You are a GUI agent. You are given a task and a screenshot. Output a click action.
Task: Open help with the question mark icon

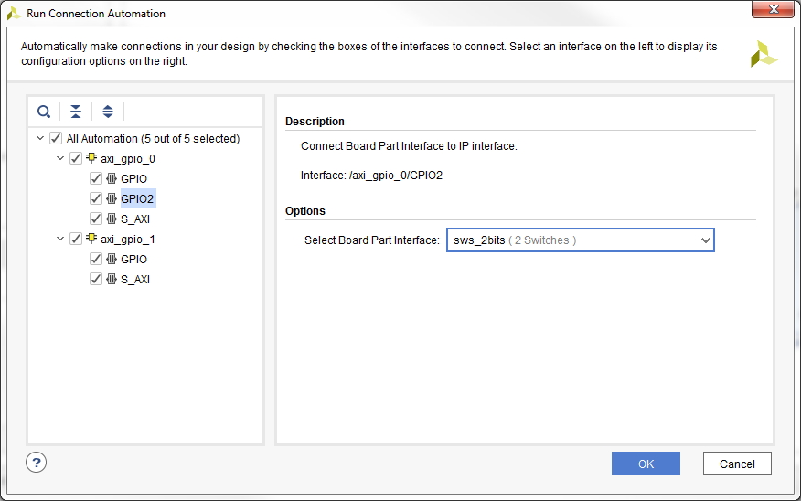[37, 463]
